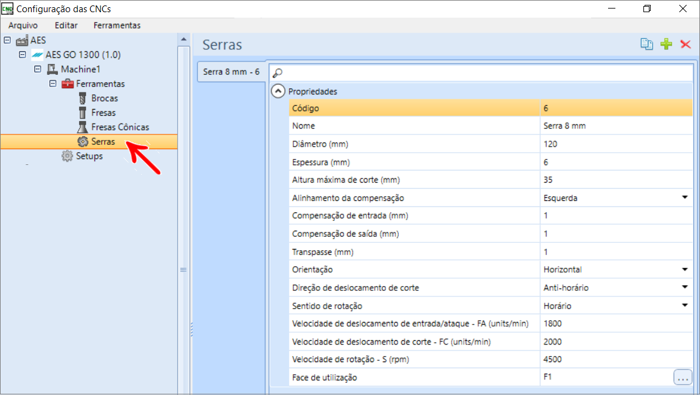Click the Fresas milling cutter icon

pyautogui.click(x=83, y=113)
